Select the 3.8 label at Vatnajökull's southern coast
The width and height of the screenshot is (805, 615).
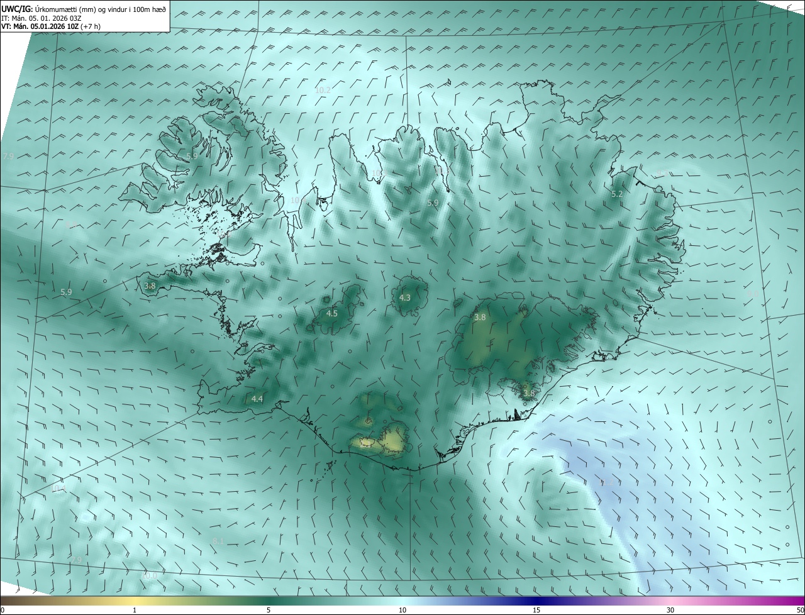point(529,393)
